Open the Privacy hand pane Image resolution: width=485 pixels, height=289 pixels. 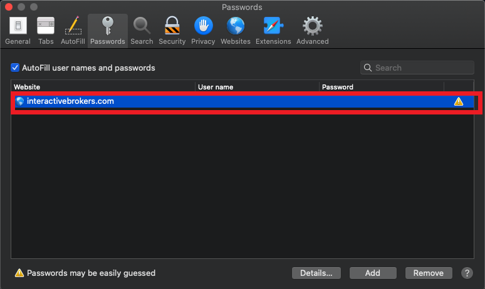[203, 31]
